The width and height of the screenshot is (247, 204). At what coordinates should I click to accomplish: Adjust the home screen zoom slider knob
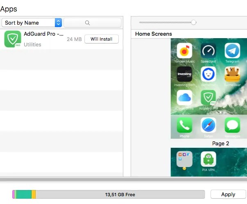(x=194, y=23)
